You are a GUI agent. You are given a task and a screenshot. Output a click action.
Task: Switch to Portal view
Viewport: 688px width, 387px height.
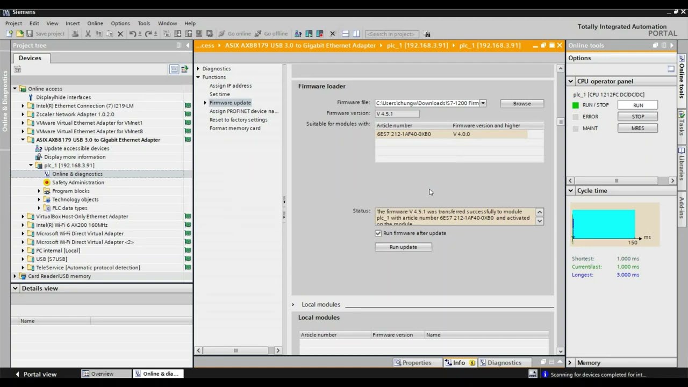pos(35,374)
